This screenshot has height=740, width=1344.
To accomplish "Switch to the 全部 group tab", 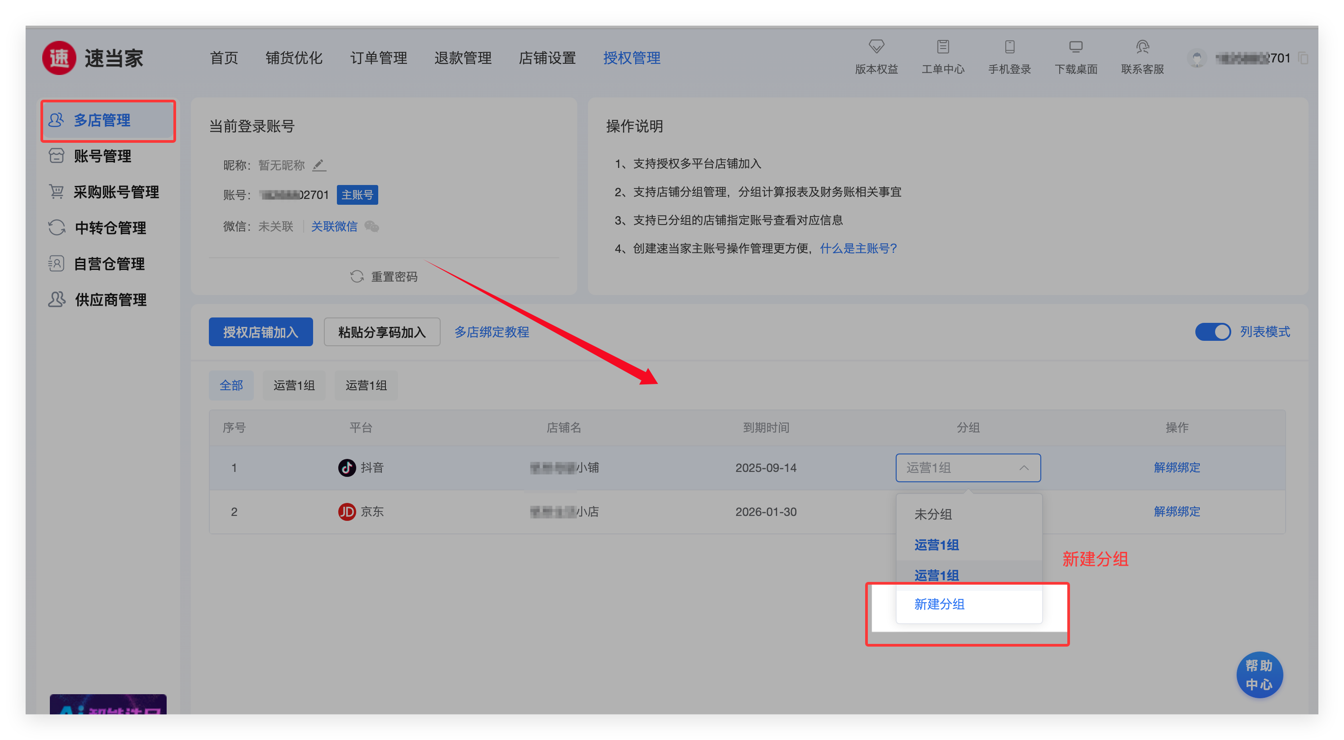I will tap(231, 385).
